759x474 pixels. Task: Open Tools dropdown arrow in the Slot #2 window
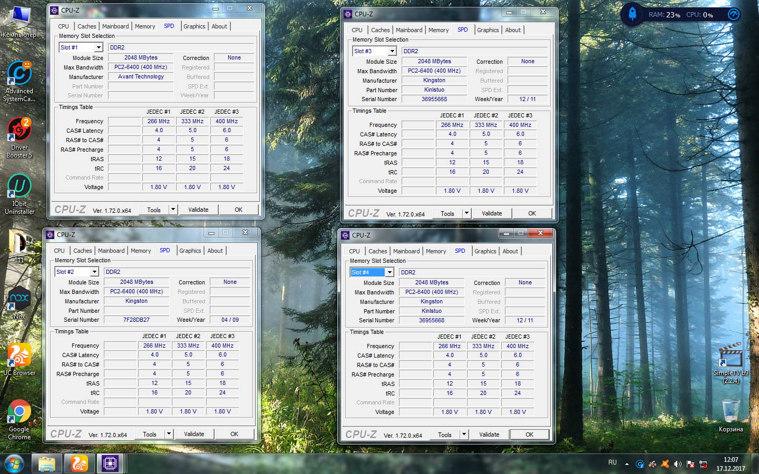point(169,434)
